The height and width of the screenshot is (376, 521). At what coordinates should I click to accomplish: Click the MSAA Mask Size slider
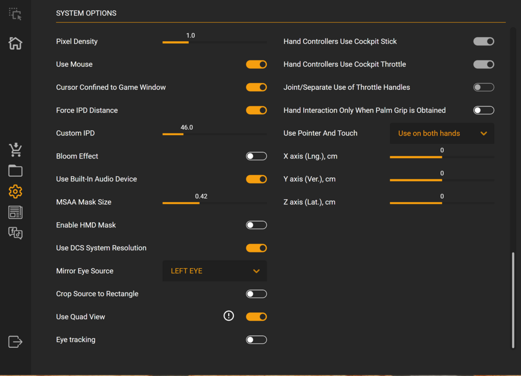[x=215, y=203]
